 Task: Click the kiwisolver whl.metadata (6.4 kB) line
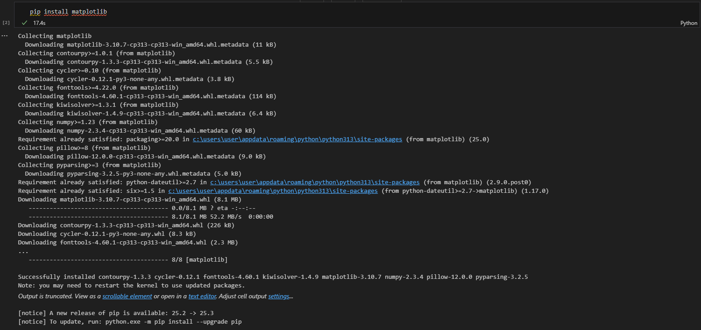tap(151, 113)
